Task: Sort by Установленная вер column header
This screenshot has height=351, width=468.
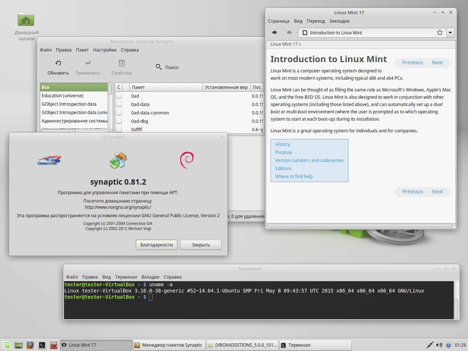Action: click(x=226, y=87)
